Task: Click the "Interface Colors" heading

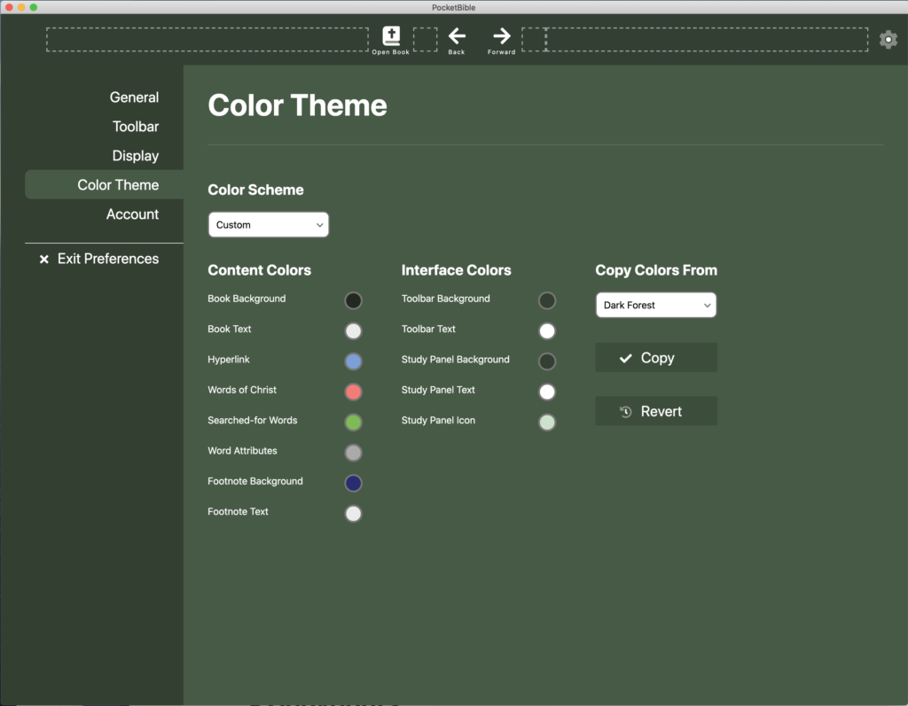Action: tap(457, 270)
